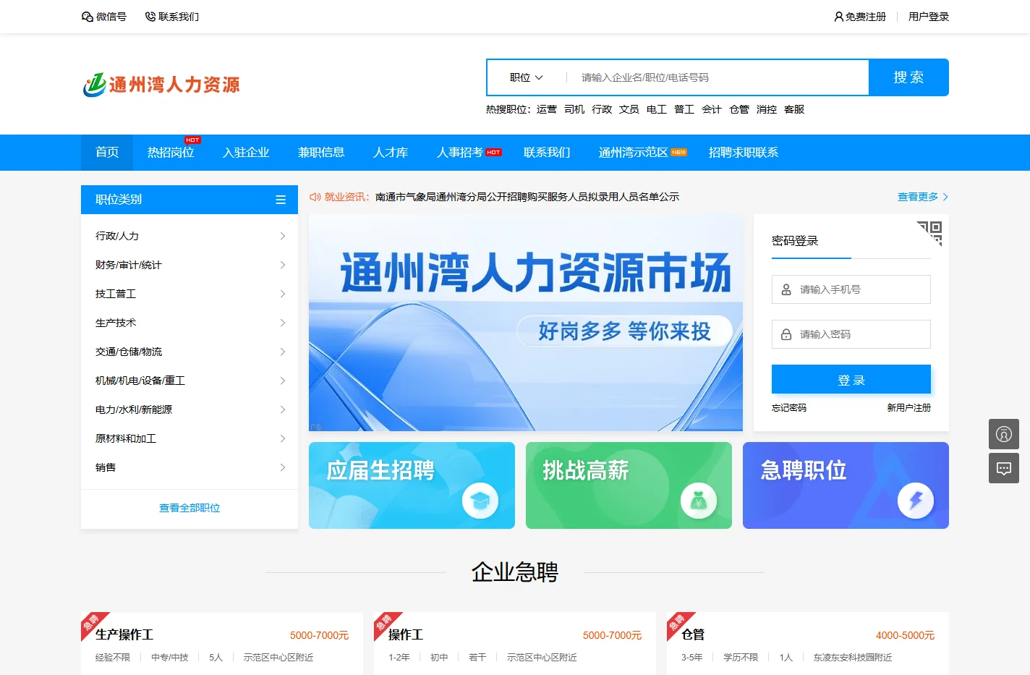Click the 忘记密码 link
This screenshot has width=1030, height=675.
789,408
